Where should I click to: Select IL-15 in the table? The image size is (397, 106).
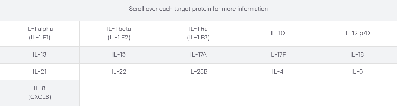coord(119,55)
